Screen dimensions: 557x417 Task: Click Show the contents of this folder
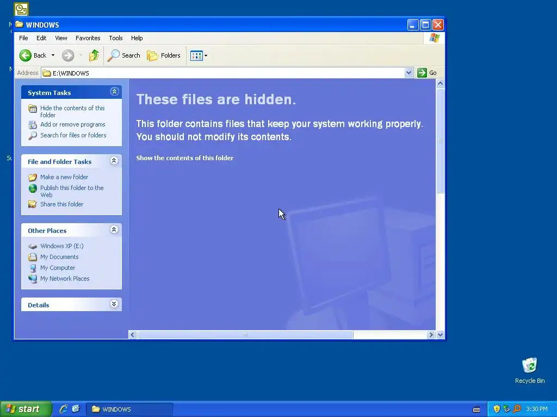pyautogui.click(x=185, y=158)
